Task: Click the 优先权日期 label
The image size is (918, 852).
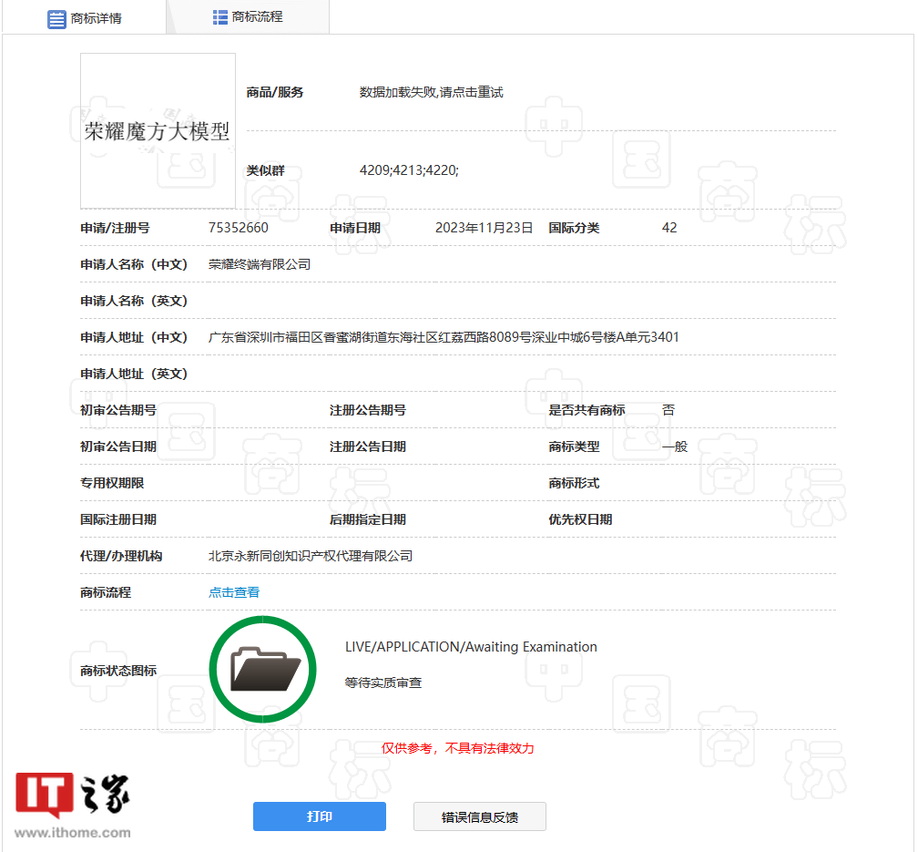Action: (580, 519)
